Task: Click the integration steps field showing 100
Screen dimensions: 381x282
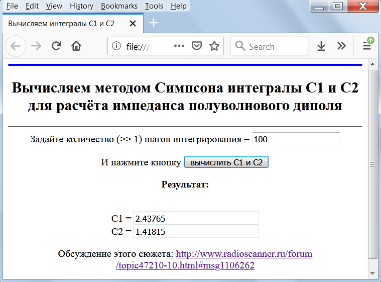Action: pos(296,139)
